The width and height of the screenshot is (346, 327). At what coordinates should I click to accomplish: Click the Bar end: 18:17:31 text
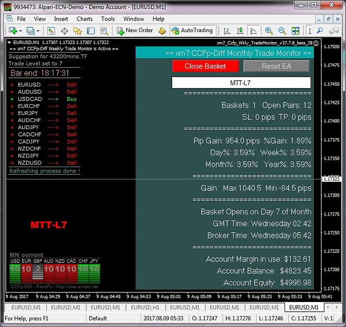[40, 73]
